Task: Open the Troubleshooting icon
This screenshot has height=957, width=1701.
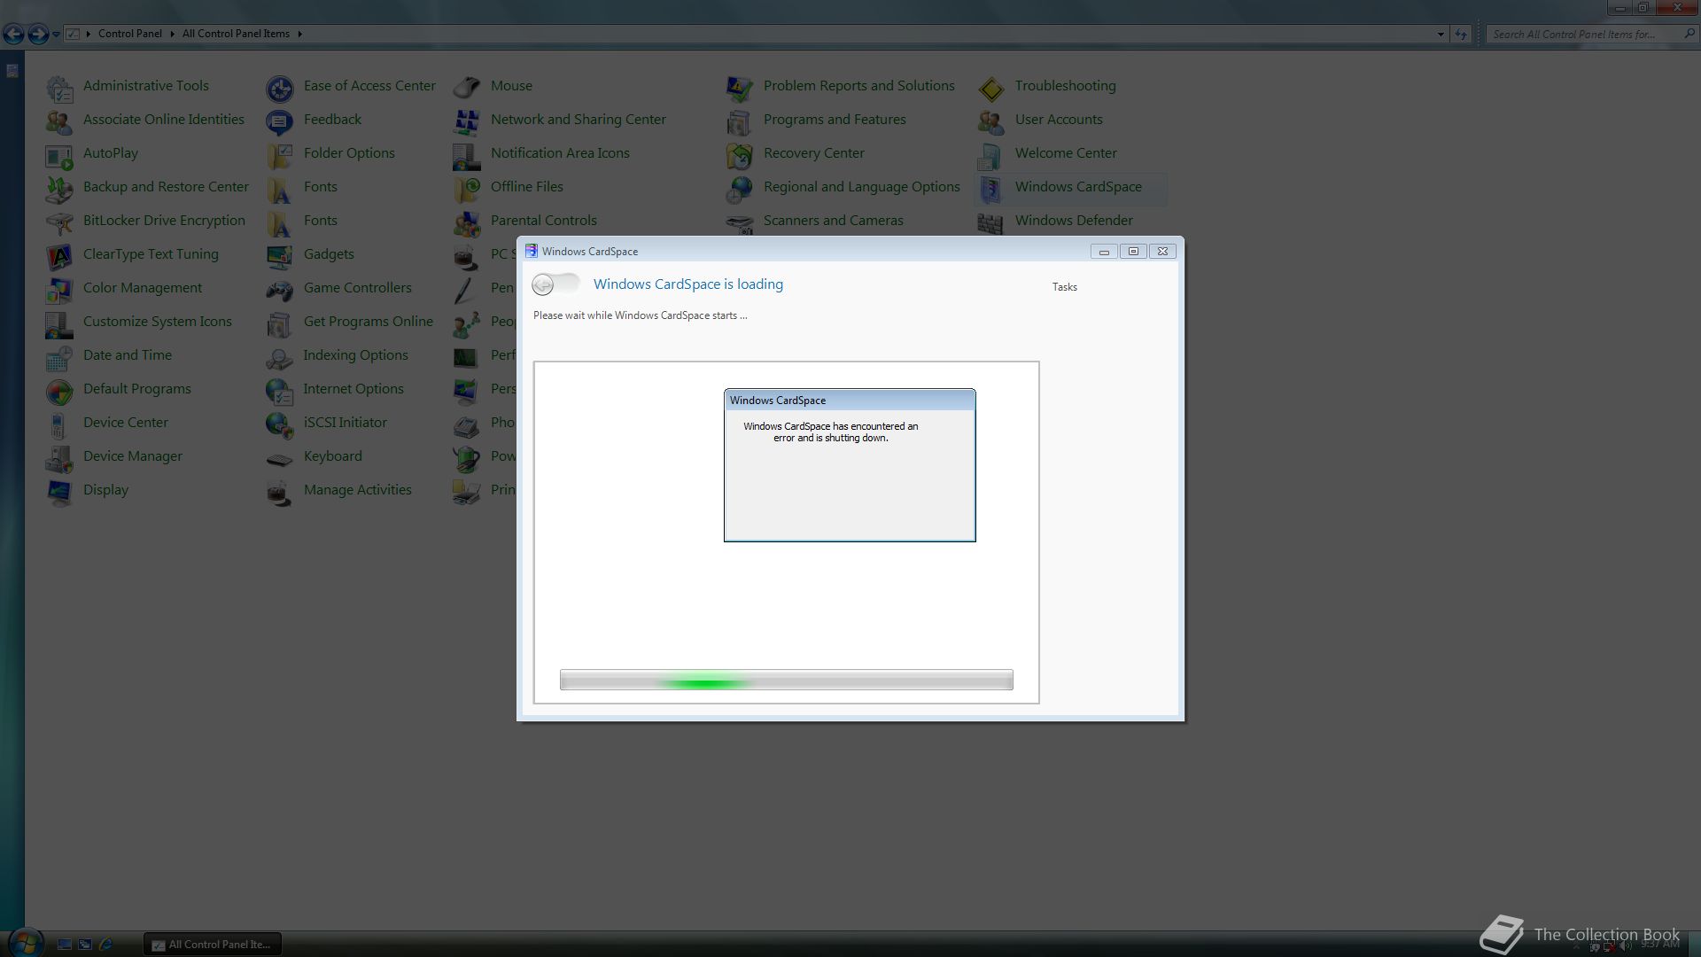Action: point(991,88)
